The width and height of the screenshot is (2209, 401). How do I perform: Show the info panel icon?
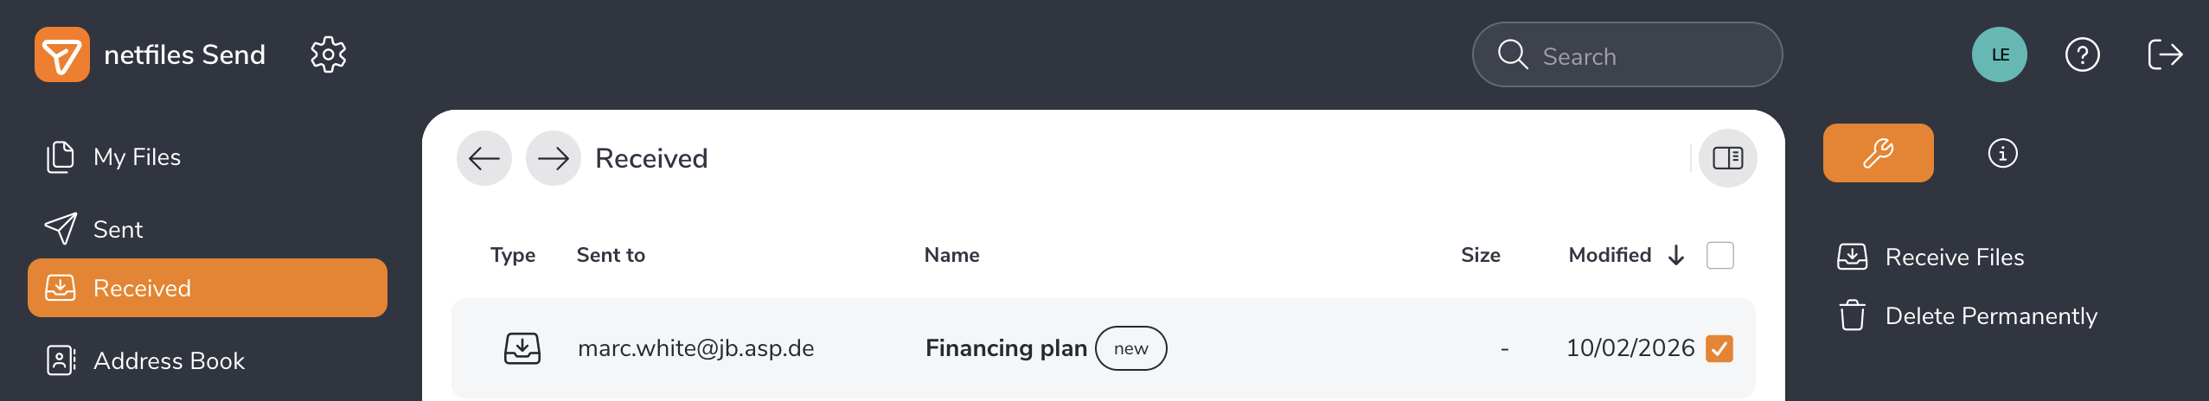pos(2002,154)
